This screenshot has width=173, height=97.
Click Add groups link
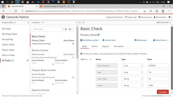coord(141,40)
